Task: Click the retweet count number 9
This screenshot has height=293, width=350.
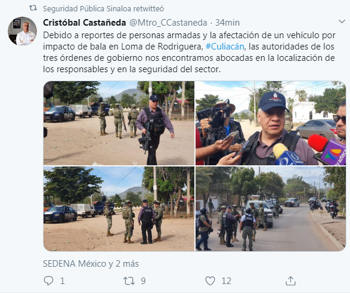Action: point(143,281)
